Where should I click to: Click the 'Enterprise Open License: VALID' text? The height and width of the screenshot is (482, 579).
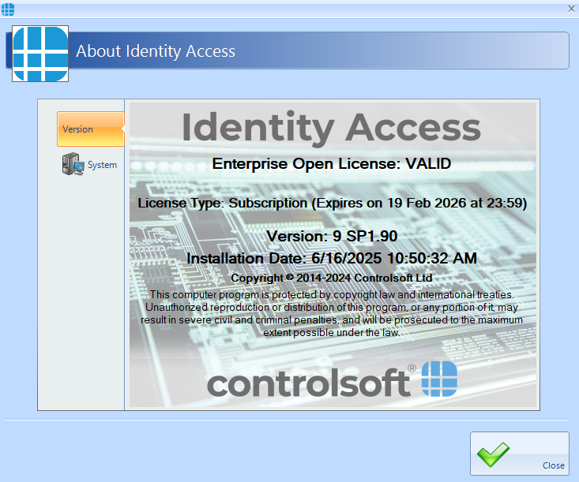pyautogui.click(x=332, y=163)
